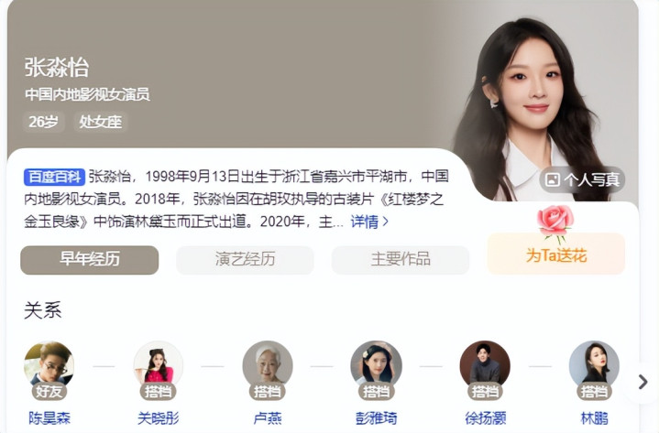Select the 早年经历 tab
Image resolution: width=659 pixels, height=433 pixels.
pos(90,260)
